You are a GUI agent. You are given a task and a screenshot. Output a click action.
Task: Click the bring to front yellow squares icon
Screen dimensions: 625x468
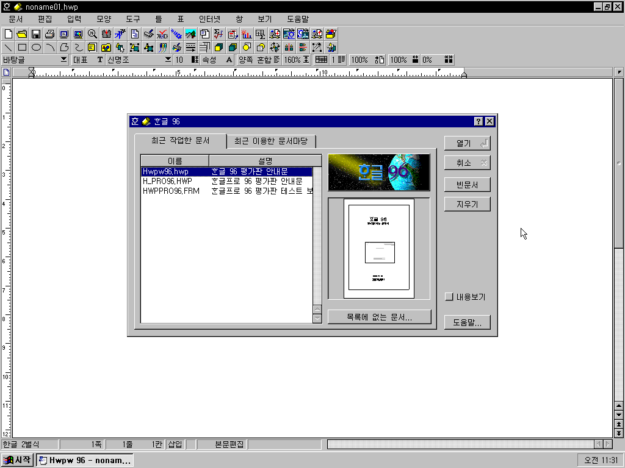(219, 48)
